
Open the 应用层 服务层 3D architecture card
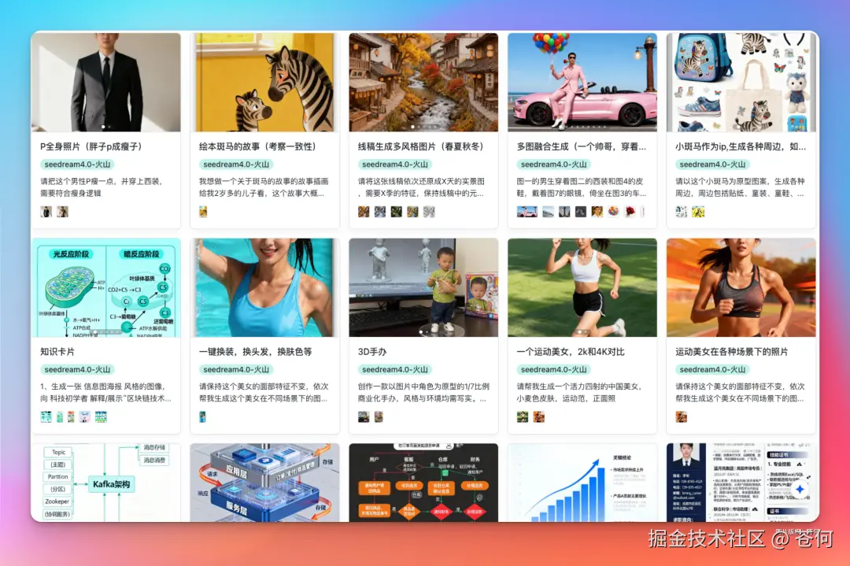265,483
